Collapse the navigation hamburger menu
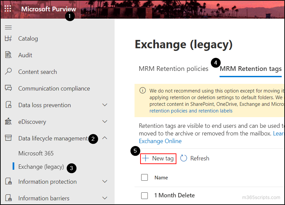This screenshot has width=285, height=205. point(8,28)
